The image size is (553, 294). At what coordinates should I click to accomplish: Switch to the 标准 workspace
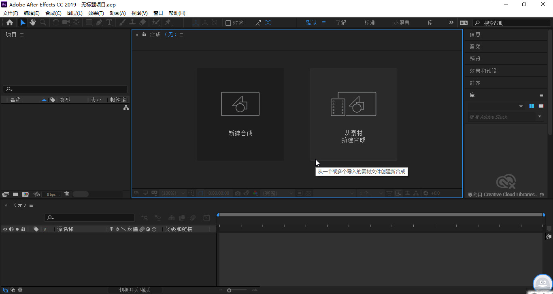coord(370,23)
